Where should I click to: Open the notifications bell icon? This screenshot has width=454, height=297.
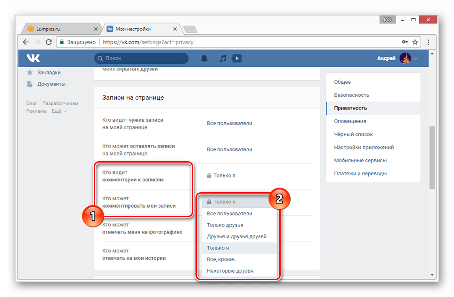coord(204,58)
